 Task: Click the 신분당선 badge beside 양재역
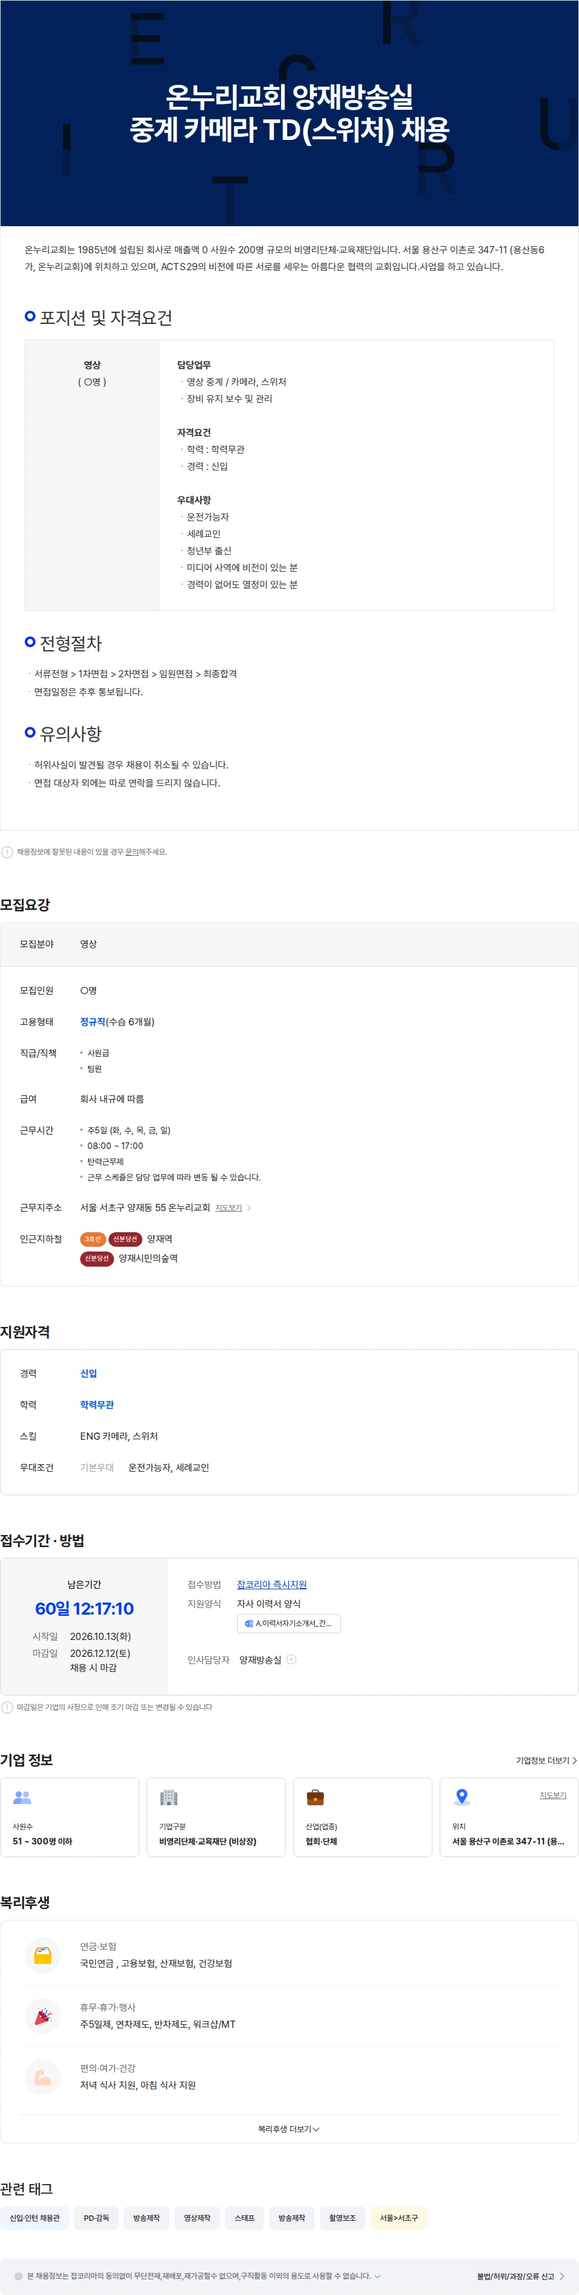pos(125,1239)
